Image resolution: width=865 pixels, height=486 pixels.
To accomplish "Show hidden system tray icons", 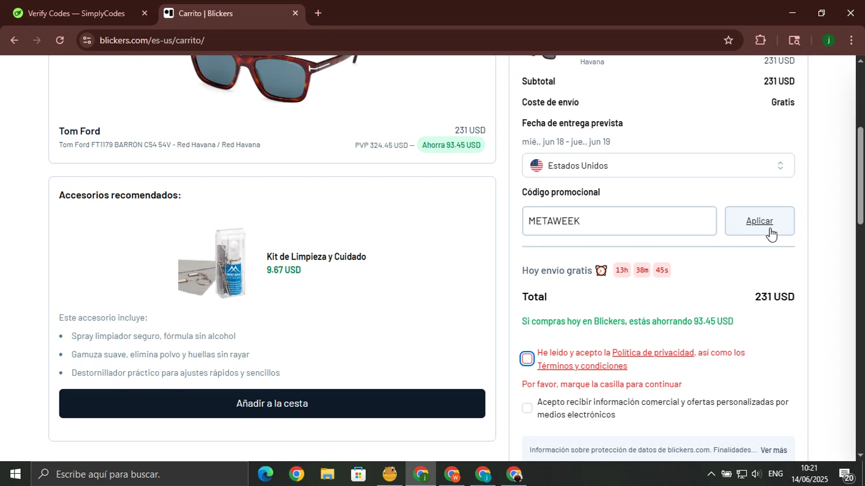I will pos(711,474).
